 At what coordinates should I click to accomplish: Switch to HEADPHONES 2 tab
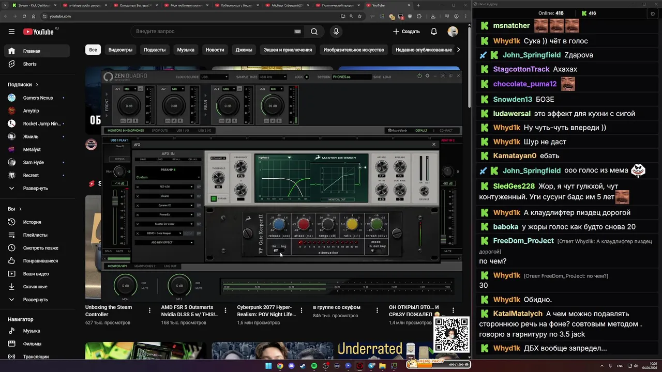(x=145, y=266)
